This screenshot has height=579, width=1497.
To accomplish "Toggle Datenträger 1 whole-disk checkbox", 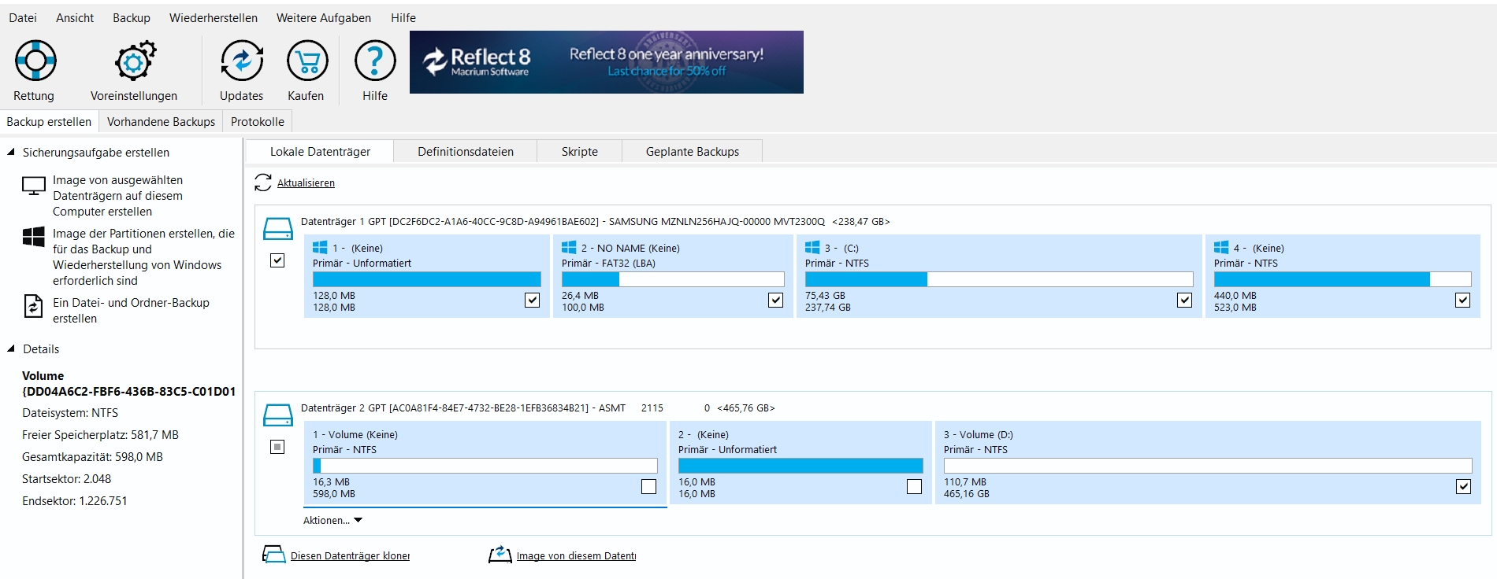I will (277, 260).
